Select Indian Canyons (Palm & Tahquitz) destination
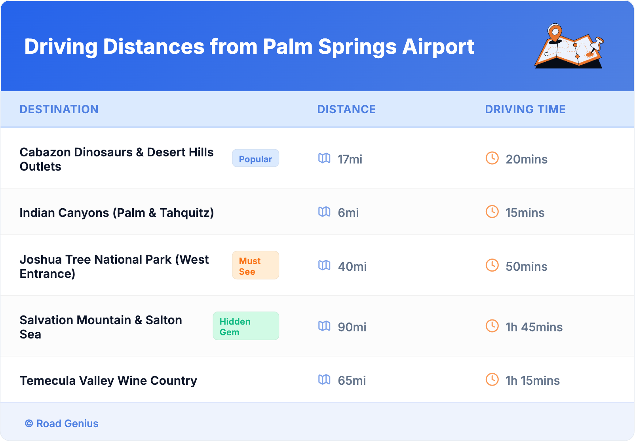Screen dimensions: 635x441 (x=117, y=213)
